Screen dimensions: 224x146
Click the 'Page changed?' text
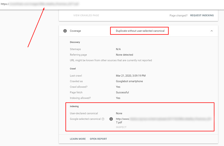178,16
